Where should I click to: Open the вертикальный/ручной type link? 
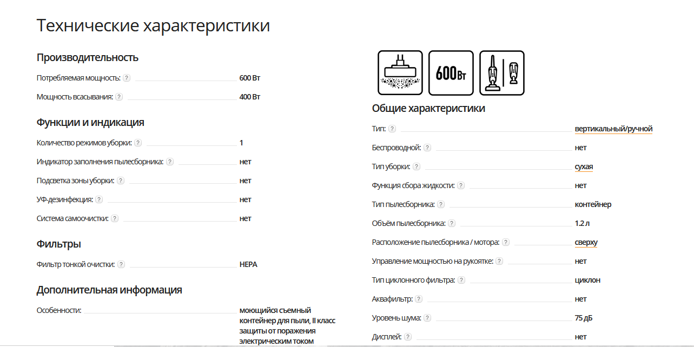[x=613, y=129]
